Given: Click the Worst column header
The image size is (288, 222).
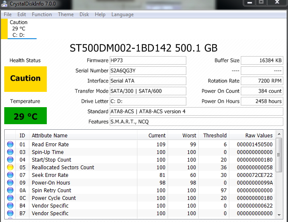Looking at the screenshot, I should [x=183, y=136].
